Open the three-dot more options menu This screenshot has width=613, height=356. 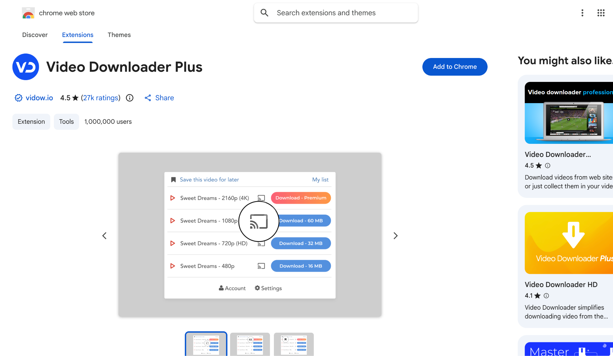coord(582,13)
